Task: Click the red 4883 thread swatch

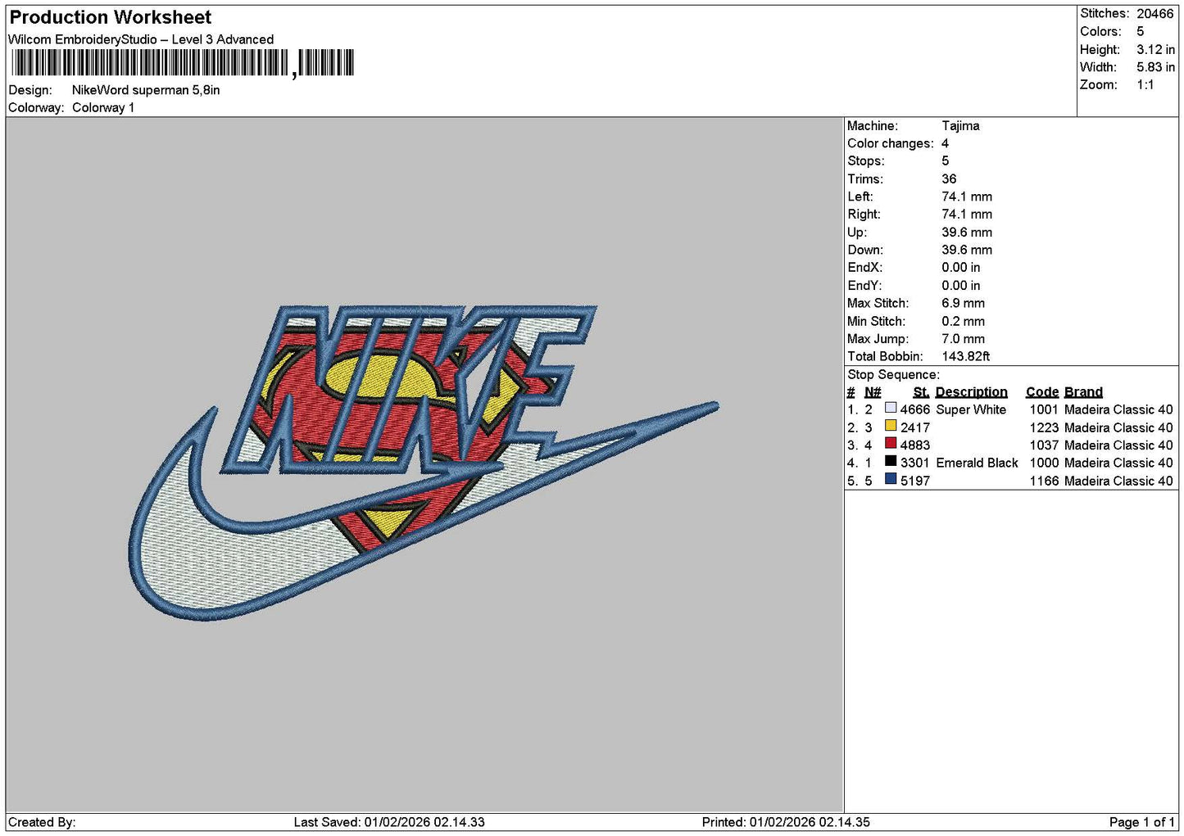Action: tap(891, 444)
